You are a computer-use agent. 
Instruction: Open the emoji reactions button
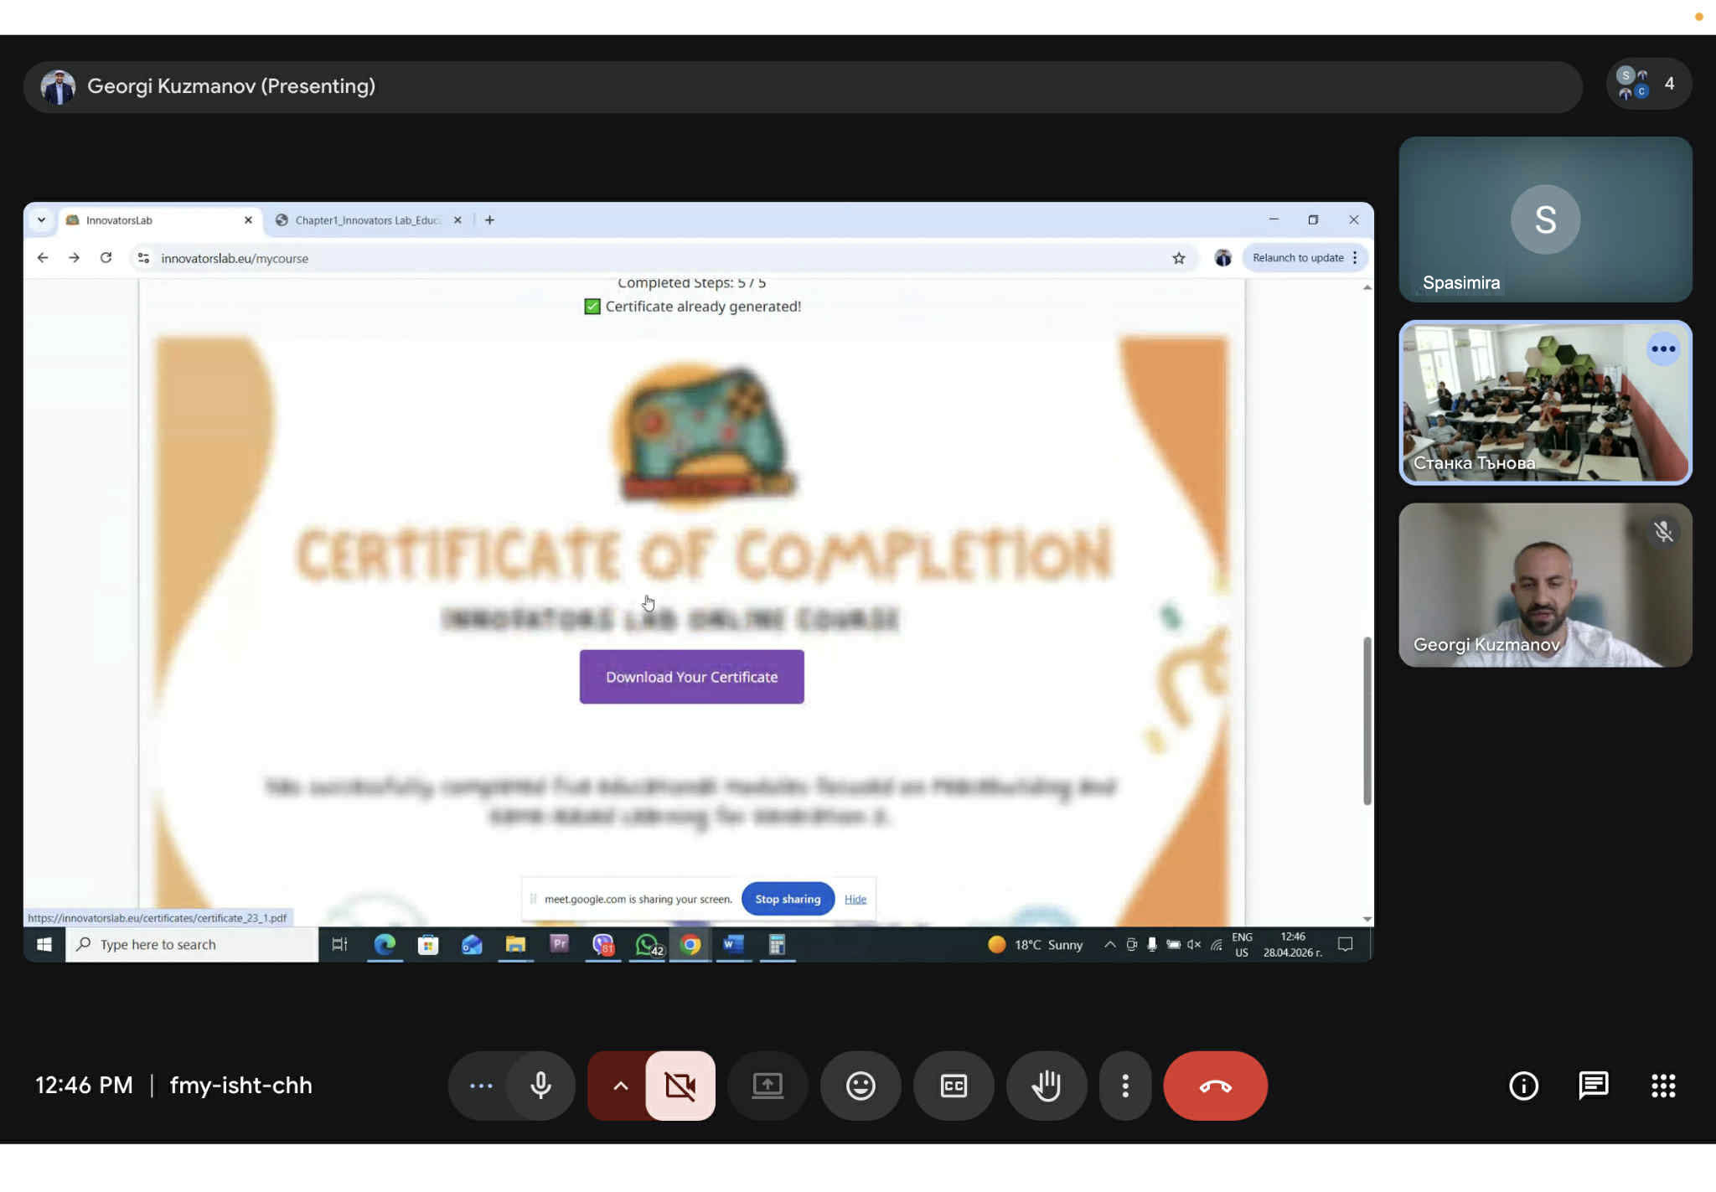pyautogui.click(x=861, y=1086)
